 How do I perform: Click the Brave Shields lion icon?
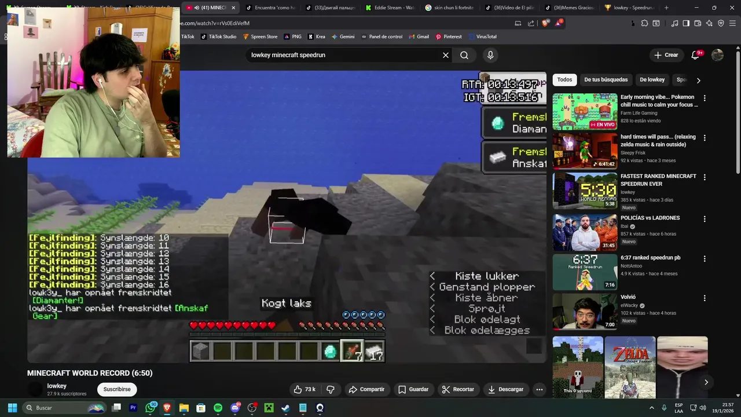[x=545, y=23]
